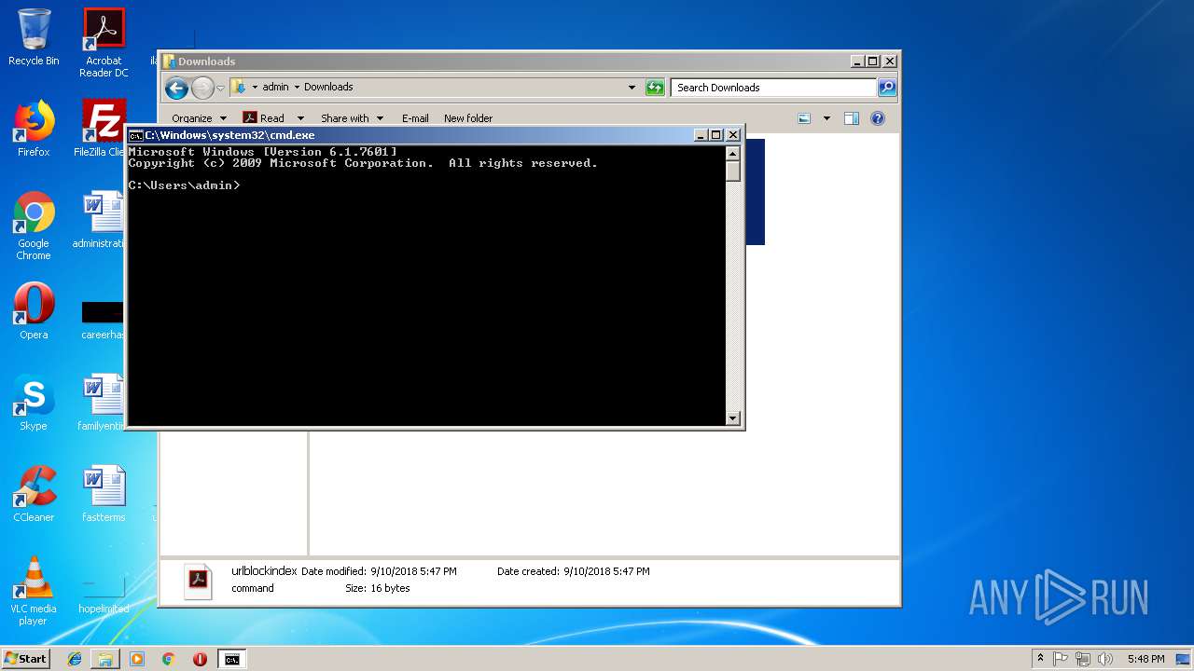Click cmd scrollbar up arrow
1194x671 pixels.
point(733,154)
